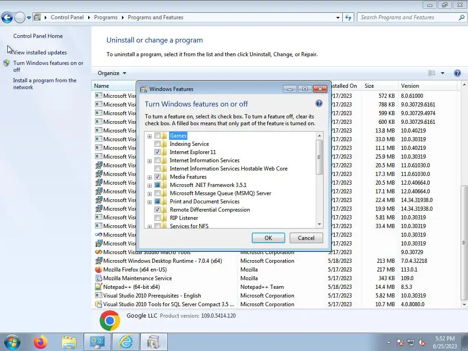The height and width of the screenshot is (351, 468).
Task: Open address bar history dropdown
Action: 338,18
